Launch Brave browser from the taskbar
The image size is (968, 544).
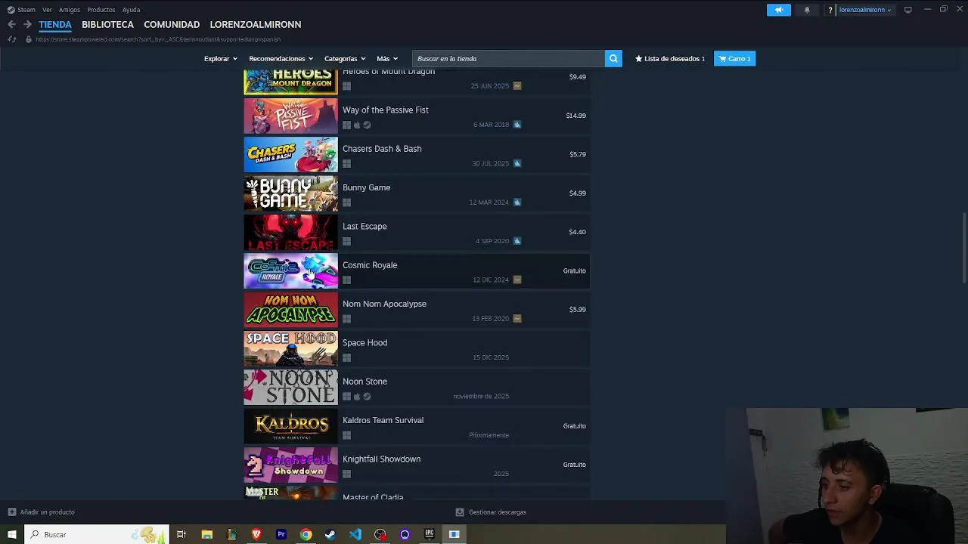pyautogui.click(x=256, y=534)
